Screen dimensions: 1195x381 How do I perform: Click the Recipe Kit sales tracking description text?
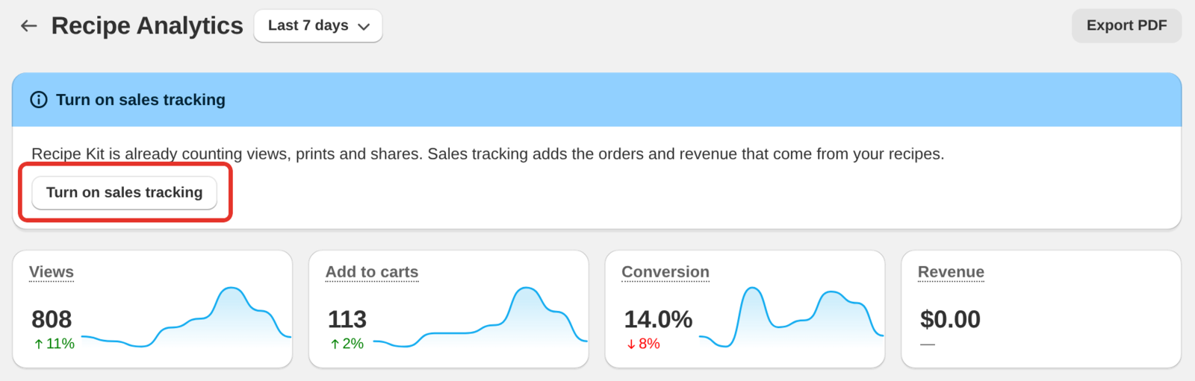[488, 154]
